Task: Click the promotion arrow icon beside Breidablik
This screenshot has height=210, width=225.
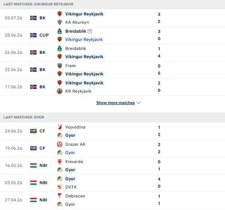Action: point(90,31)
